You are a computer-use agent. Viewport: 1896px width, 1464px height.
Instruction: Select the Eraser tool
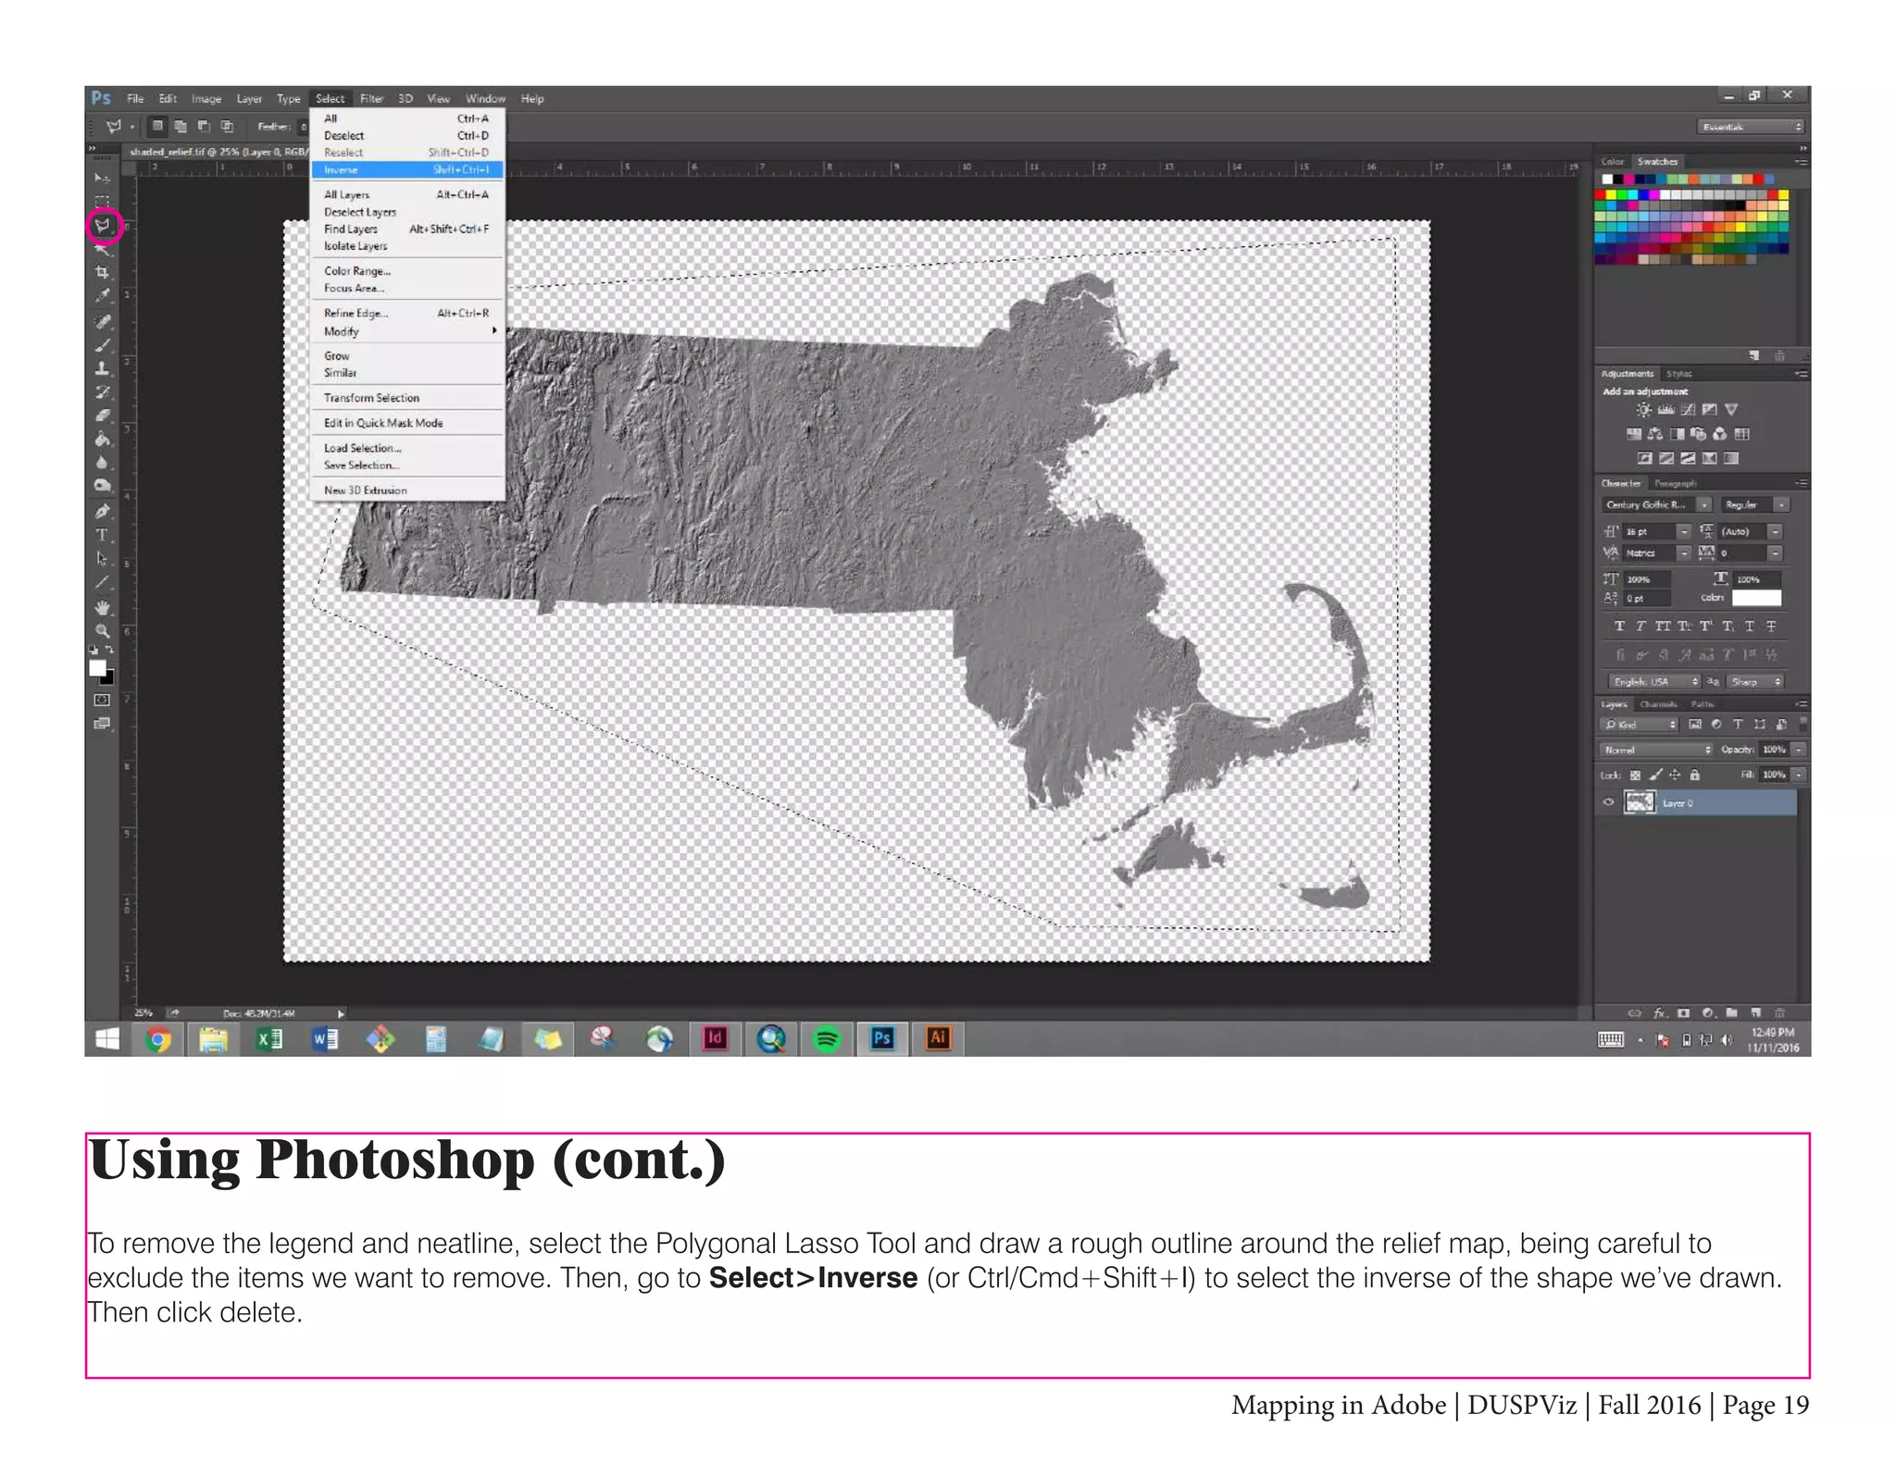click(102, 416)
